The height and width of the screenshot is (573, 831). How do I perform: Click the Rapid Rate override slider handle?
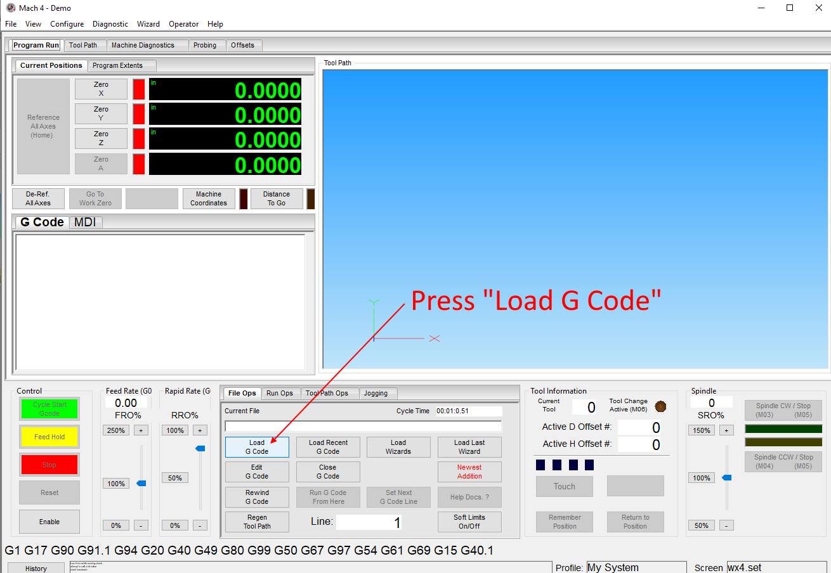coord(200,448)
